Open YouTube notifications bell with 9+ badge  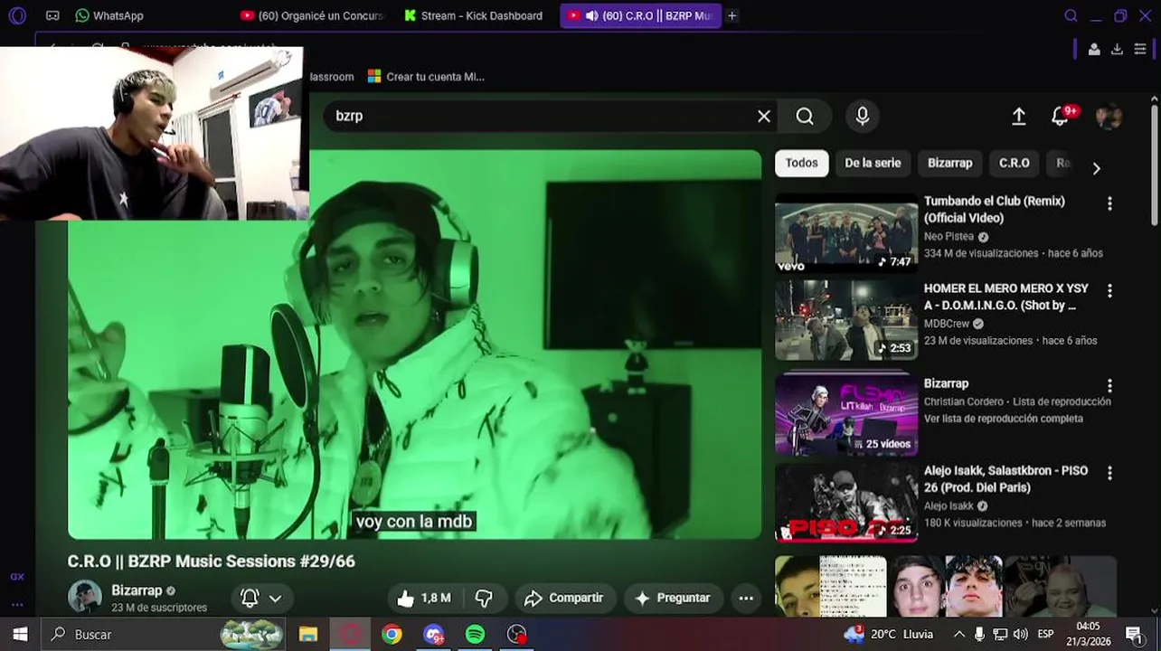point(1062,116)
